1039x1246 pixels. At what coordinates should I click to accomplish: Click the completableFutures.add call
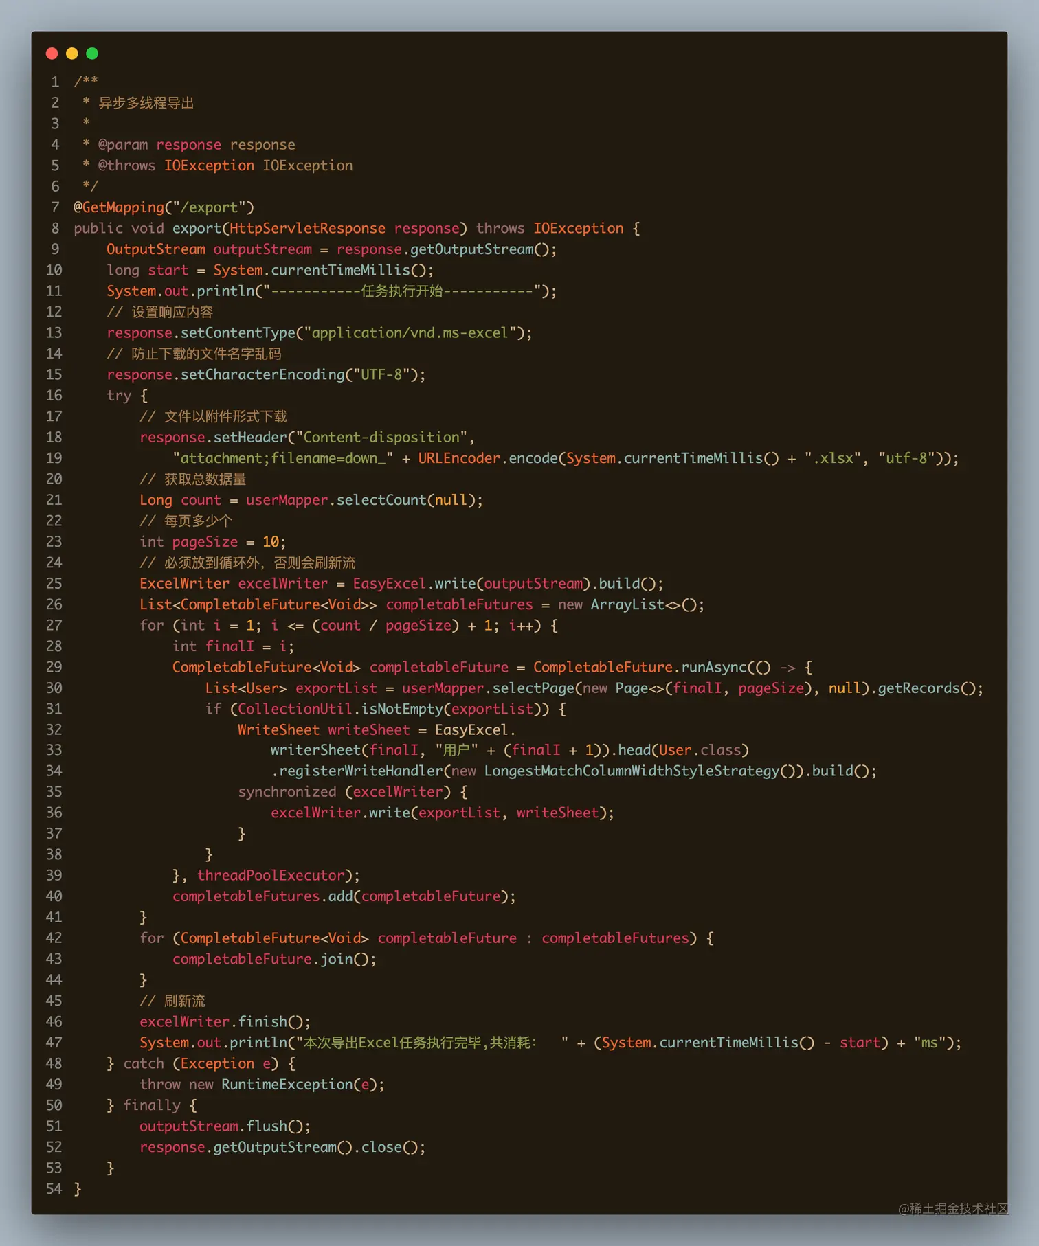tap(344, 896)
